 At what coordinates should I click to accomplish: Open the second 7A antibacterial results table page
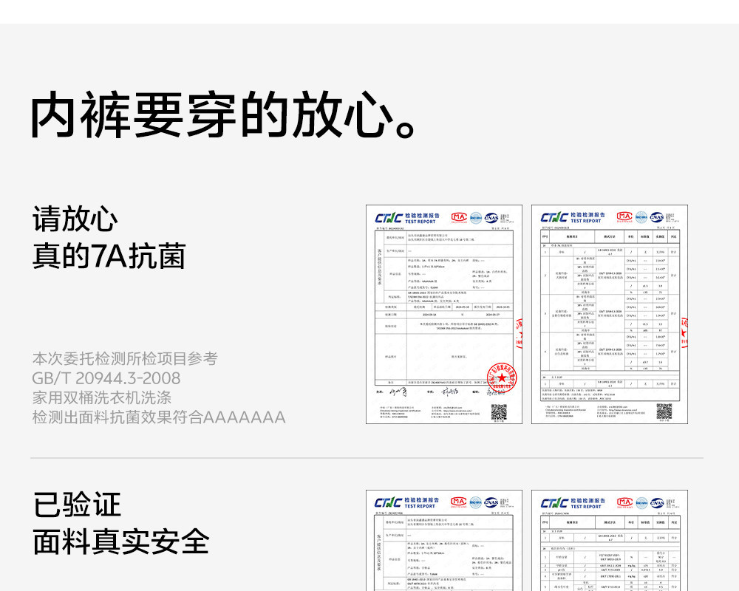point(610,315)
